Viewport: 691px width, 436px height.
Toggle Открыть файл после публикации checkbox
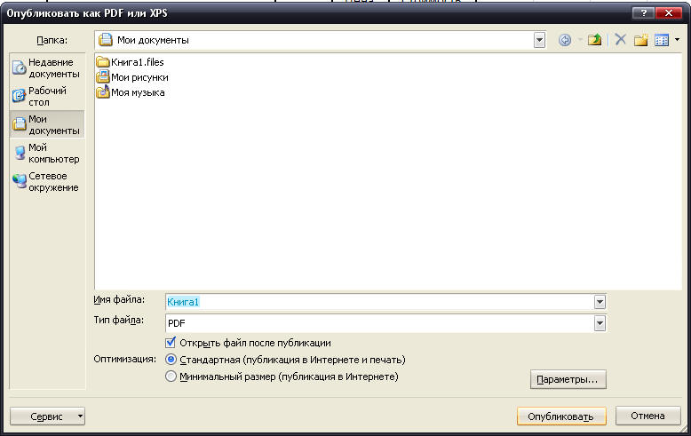(171, 343)
